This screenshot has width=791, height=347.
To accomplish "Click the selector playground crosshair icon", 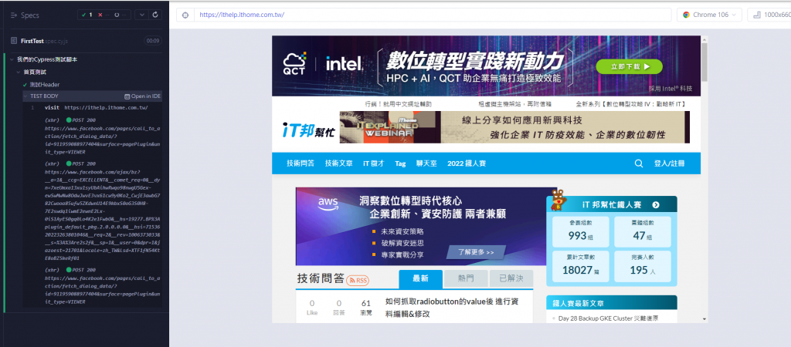I will click(x=185, y=15).
